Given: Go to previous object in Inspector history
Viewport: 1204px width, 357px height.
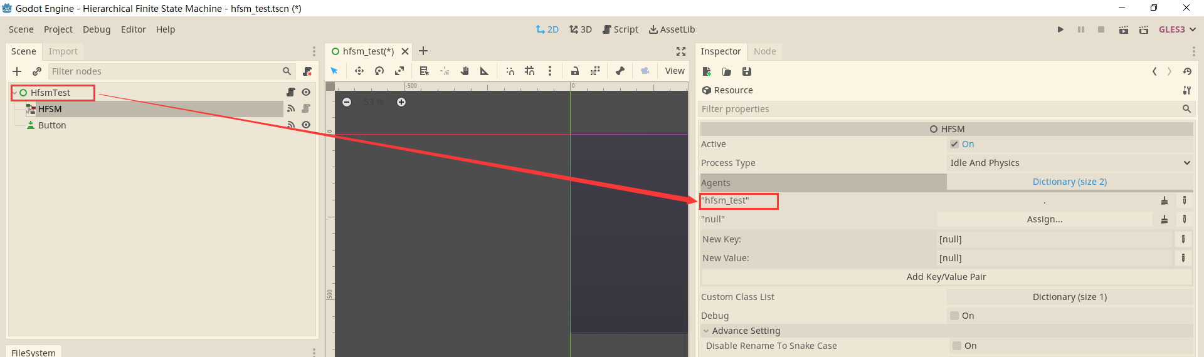Looking at the screenshot, I should [x=1154, y=71].
